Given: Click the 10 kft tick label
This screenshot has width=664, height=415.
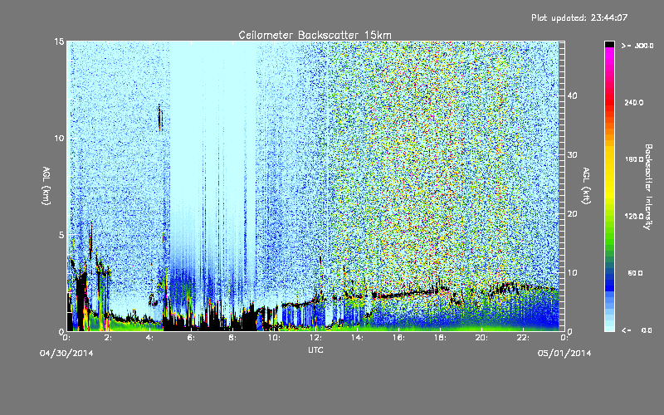Looking at the screenshot, I should [572, 273].
